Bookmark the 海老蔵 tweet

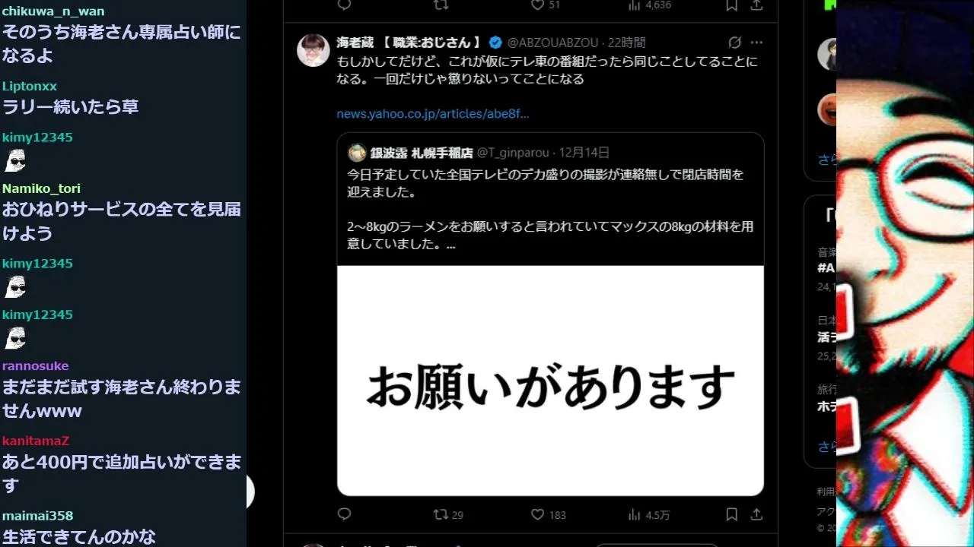[731, 514]
